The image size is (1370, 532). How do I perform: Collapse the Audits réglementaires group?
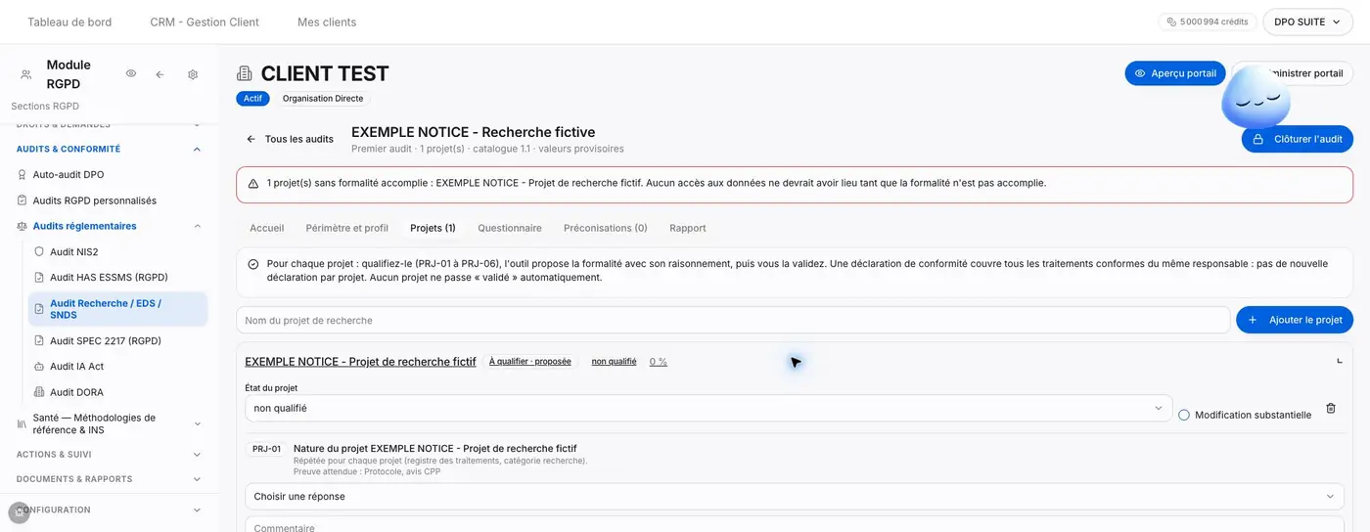tap(197, 226)
